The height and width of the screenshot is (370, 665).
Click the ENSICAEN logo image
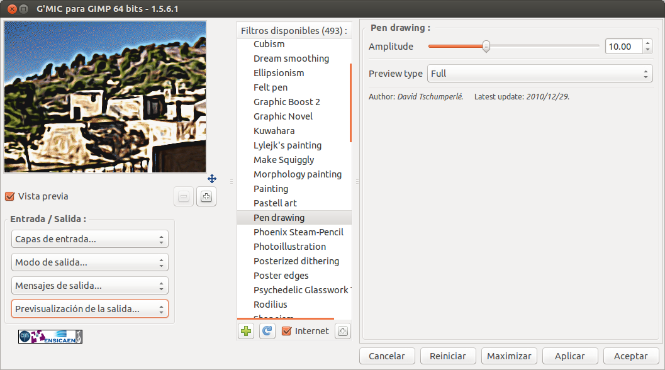pyautogui.click(x=50, y=337)
